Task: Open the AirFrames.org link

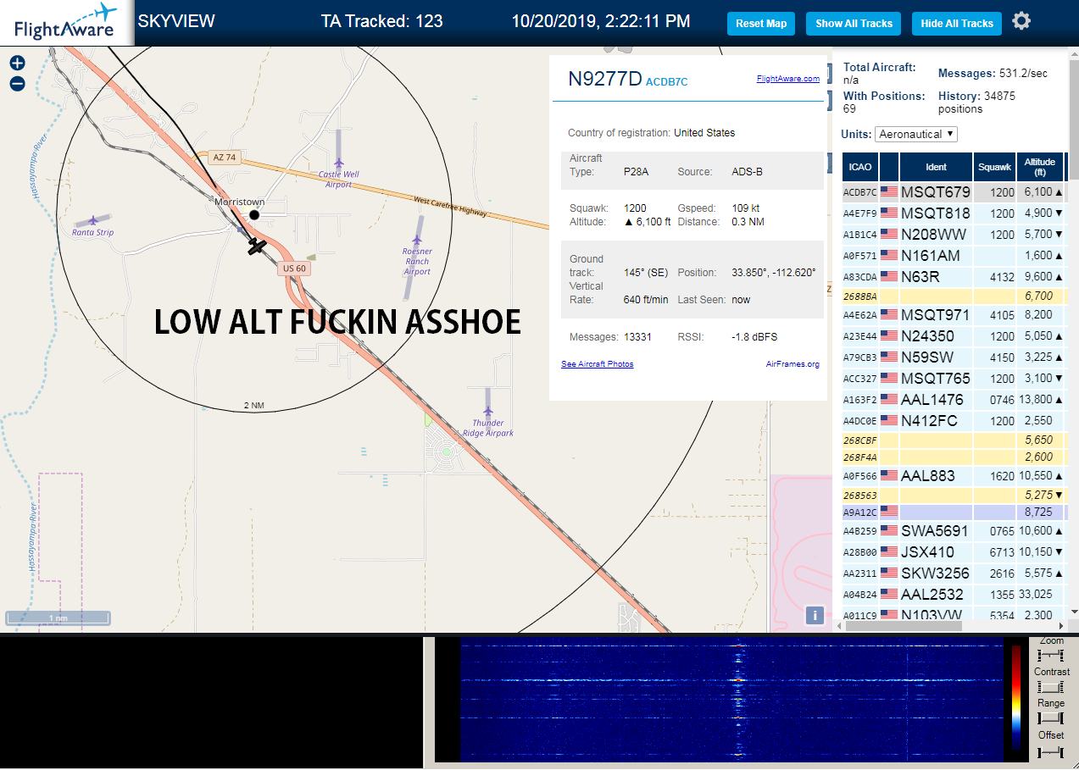Action: tap(793, 364)
